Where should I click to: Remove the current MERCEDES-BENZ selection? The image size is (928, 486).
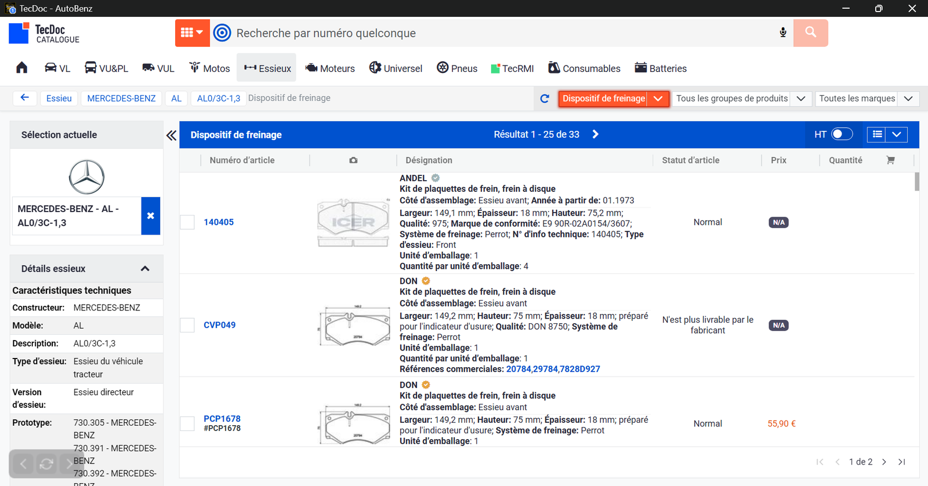(x=151, y=215)
